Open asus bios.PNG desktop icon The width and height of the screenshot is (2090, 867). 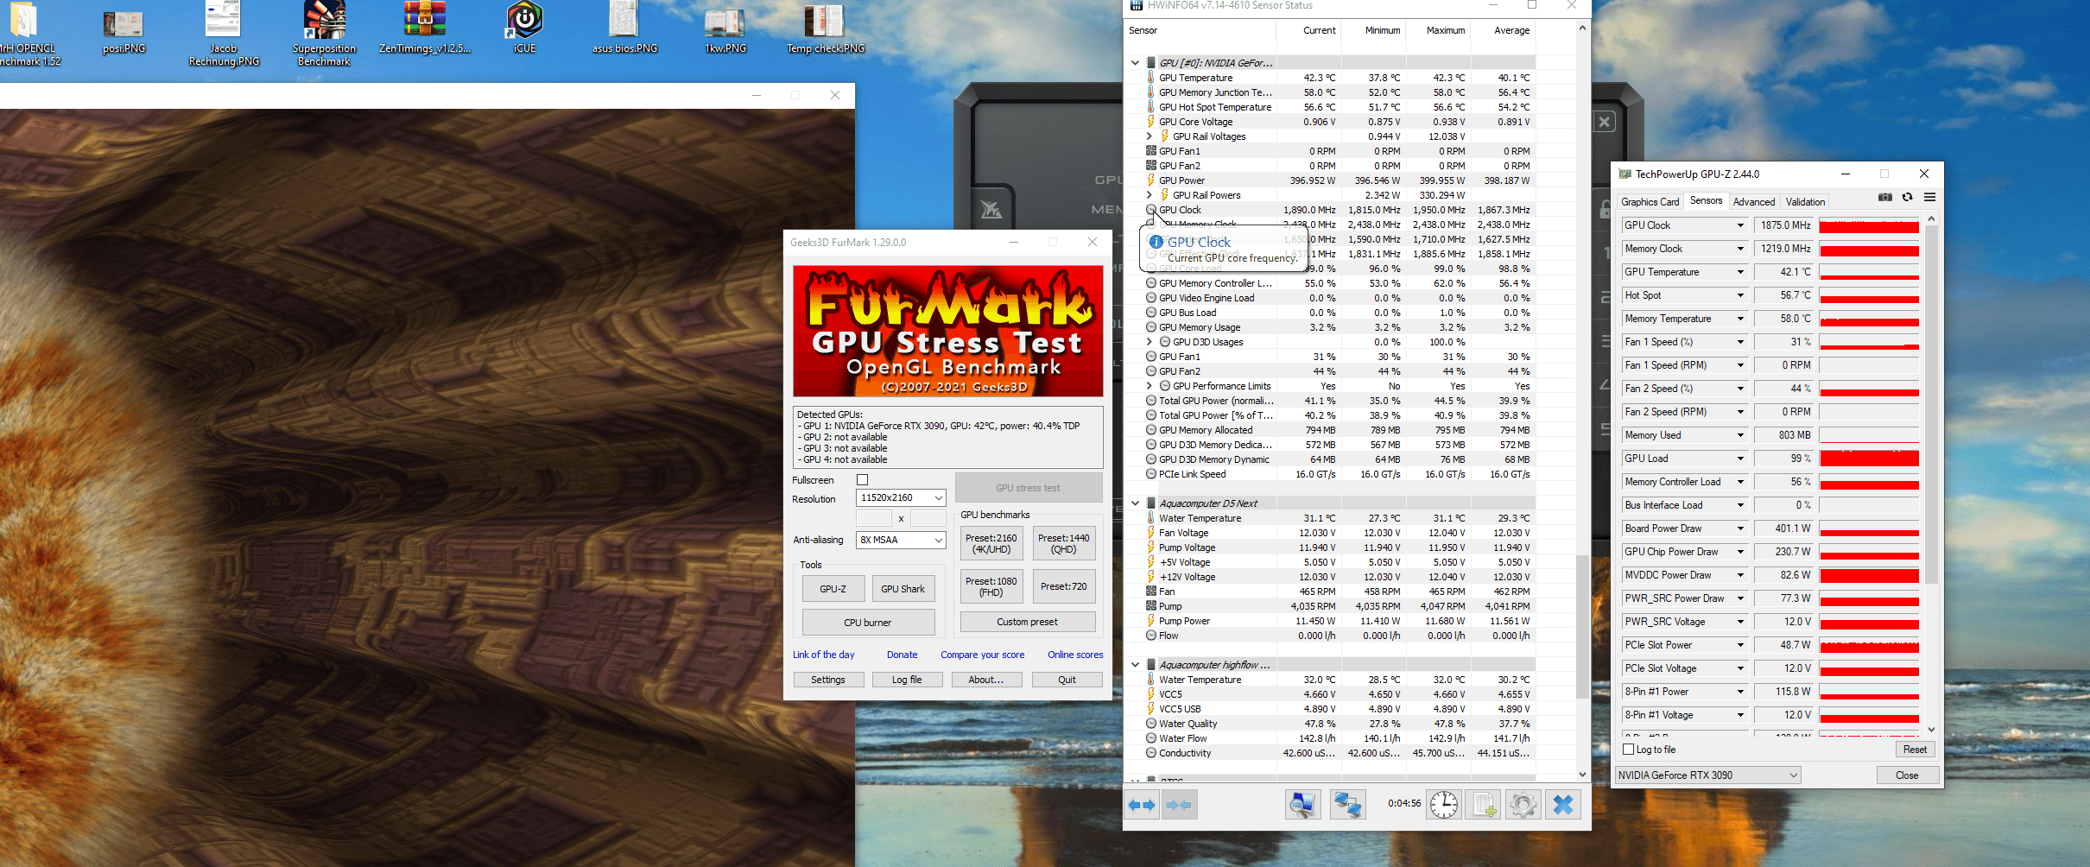point(624,28)
